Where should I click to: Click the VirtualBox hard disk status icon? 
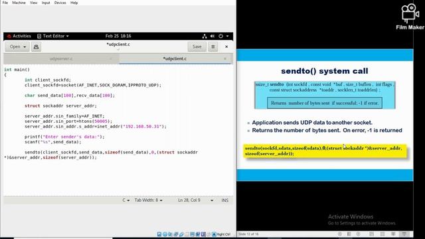tap(159, 234)
